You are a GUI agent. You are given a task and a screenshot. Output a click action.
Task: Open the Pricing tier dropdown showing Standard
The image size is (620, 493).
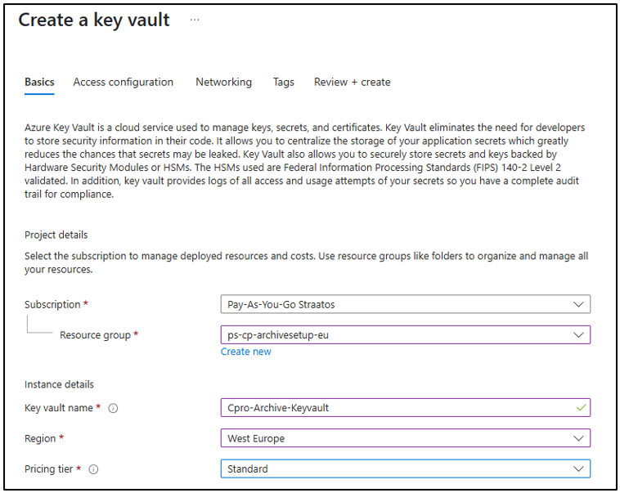405,468
